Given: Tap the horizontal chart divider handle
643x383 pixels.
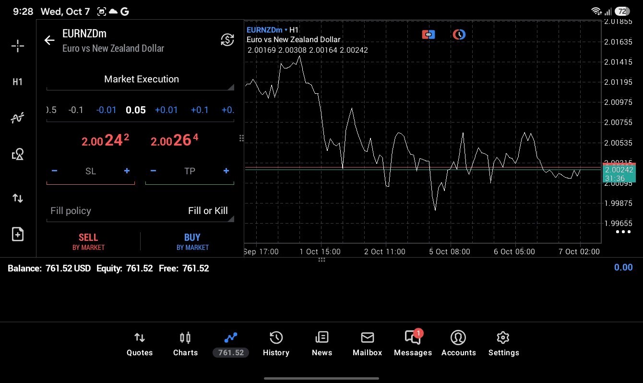Looking at the screenshot, I should pyautogui.click(x=321, y=260).
